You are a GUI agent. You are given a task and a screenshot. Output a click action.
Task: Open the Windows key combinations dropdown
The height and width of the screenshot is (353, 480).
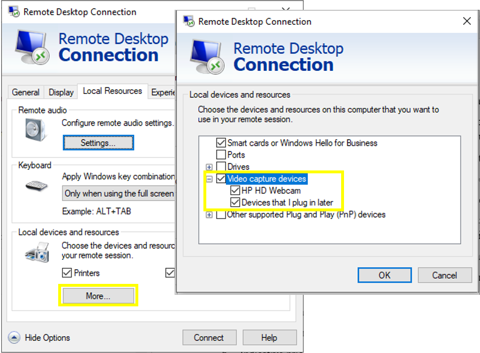[x=118, y=193]
